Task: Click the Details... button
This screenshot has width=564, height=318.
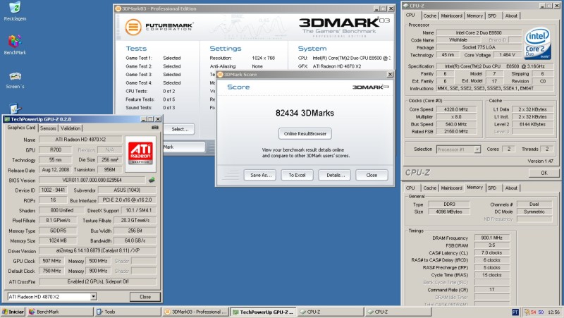Action: [334, 175]
